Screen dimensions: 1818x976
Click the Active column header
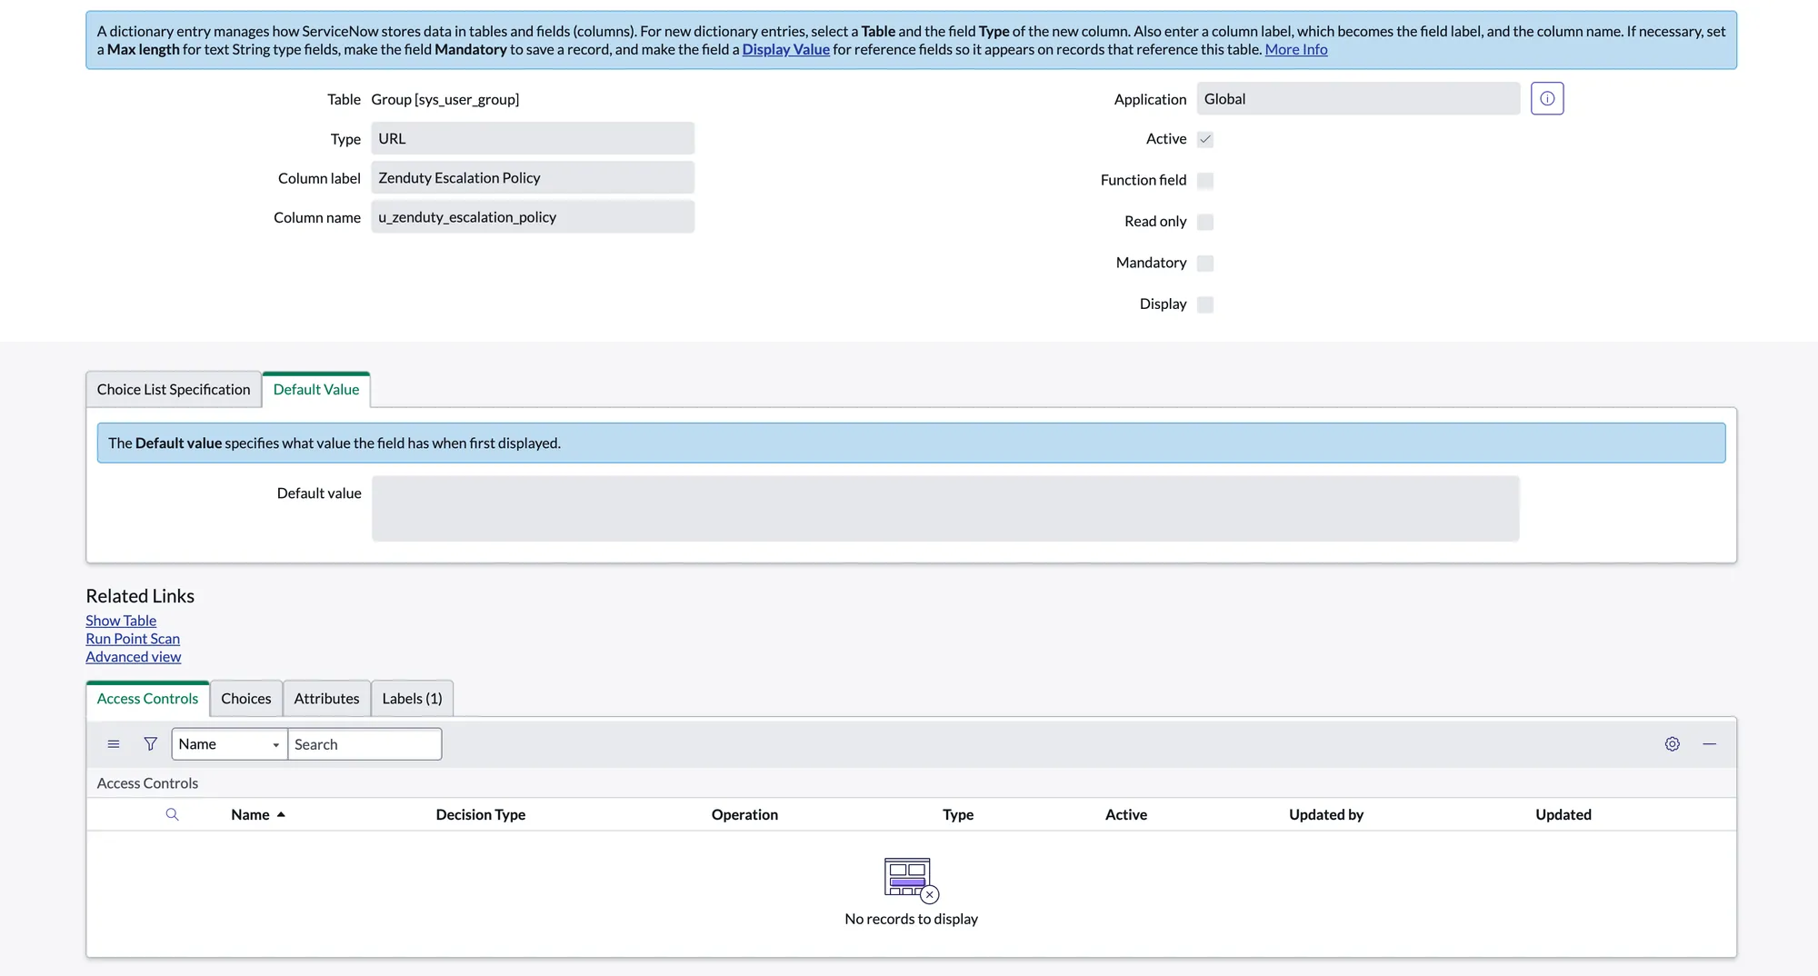pos(1126,814)
